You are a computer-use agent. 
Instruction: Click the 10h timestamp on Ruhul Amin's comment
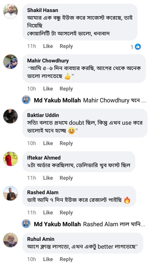coord(31,259)
